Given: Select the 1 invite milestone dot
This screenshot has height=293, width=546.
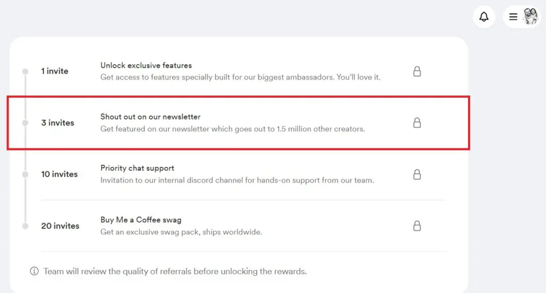Looking at the screenshot, I should pos(25,72).
